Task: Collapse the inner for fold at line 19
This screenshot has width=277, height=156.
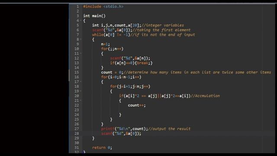Action: pos(81,91)
